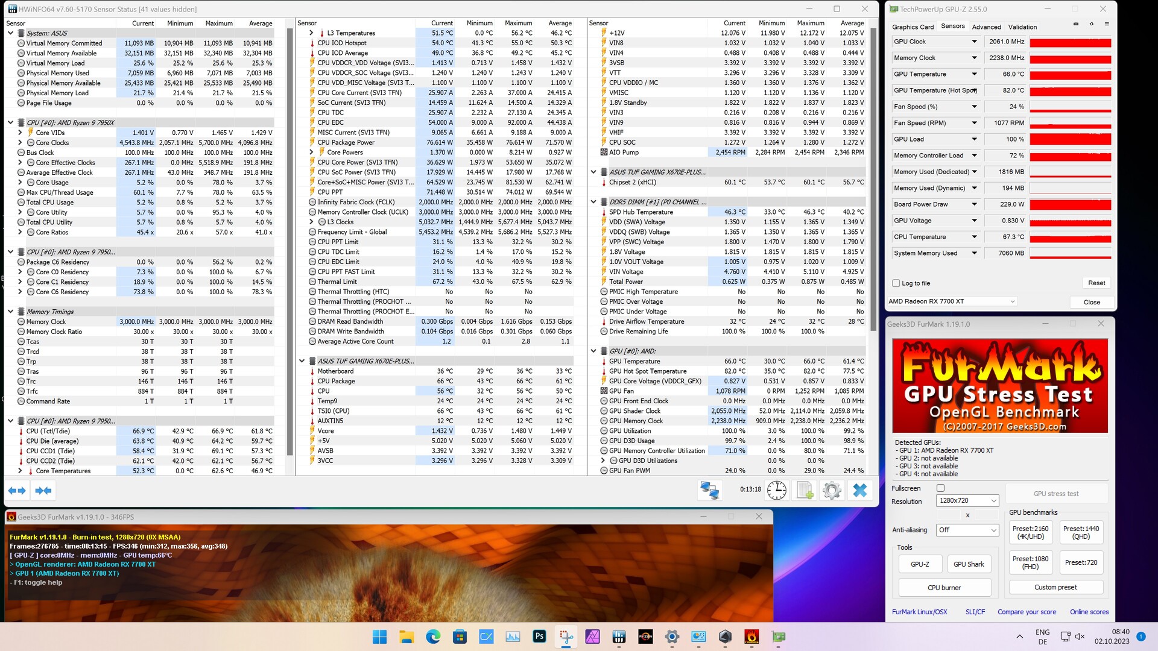Viewport: 1158px width, 651px height.
Task: Switch to GPU-Z taskbar icon
Action: 778,637
